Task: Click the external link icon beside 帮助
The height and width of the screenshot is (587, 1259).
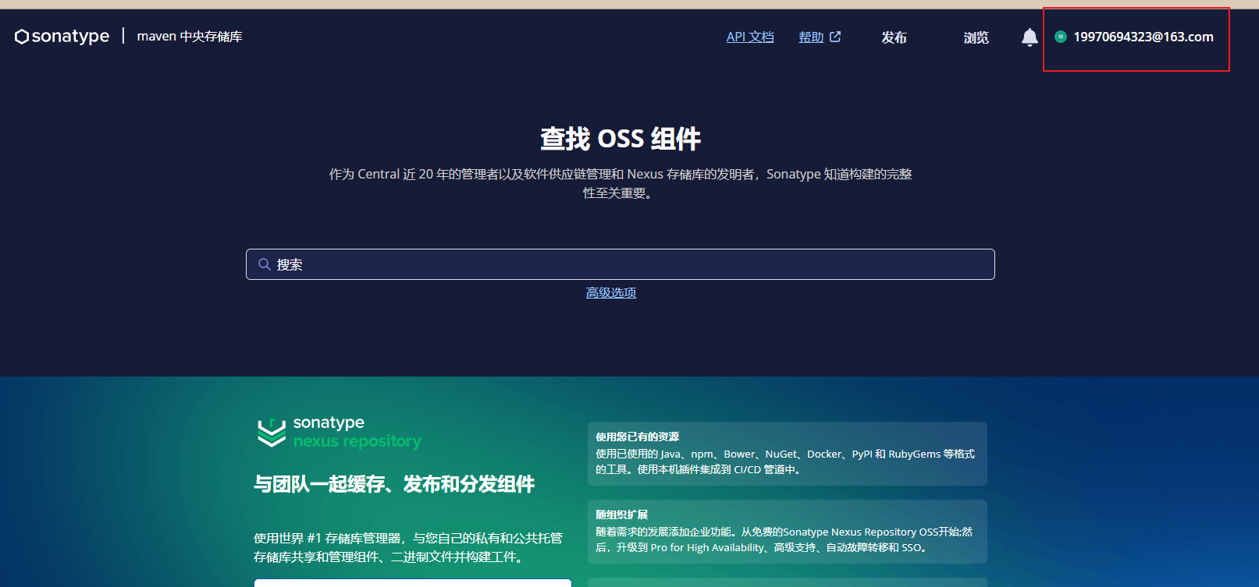Action: point(835,37)
